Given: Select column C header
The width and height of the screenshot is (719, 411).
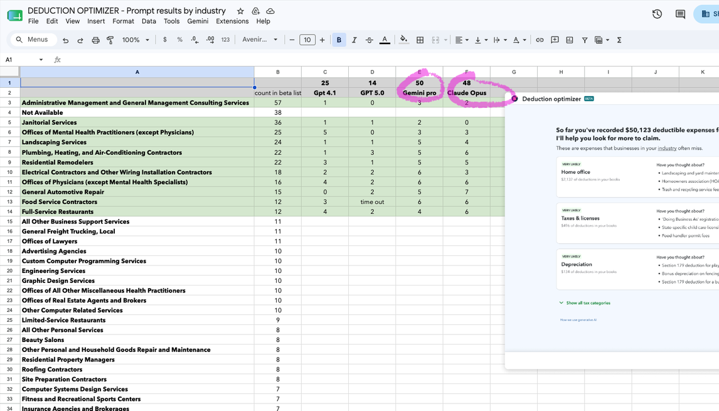Looking at the screenshot, I should [324, 72].
